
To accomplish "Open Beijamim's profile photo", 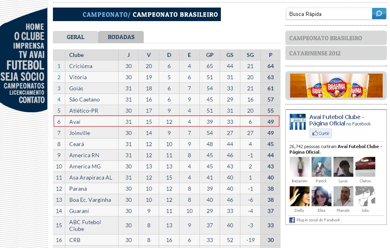I will [x=299, y=167].
